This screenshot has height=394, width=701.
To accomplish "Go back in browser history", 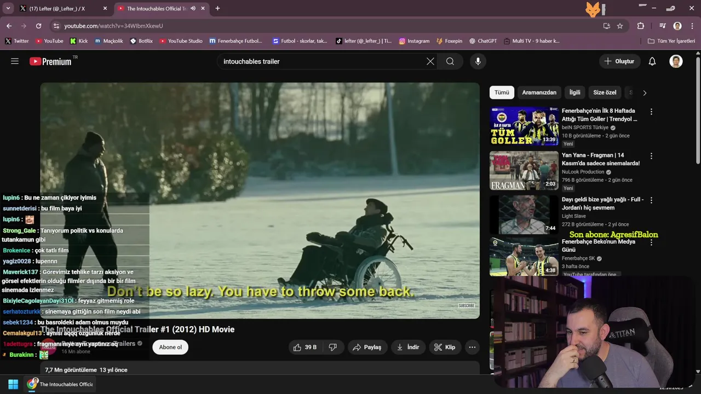I will (9, 26).
